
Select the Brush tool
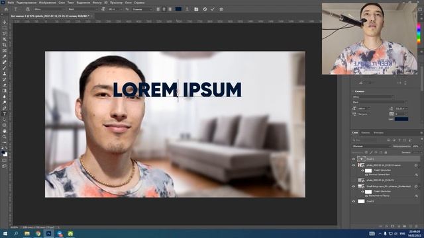click(5, 67)
